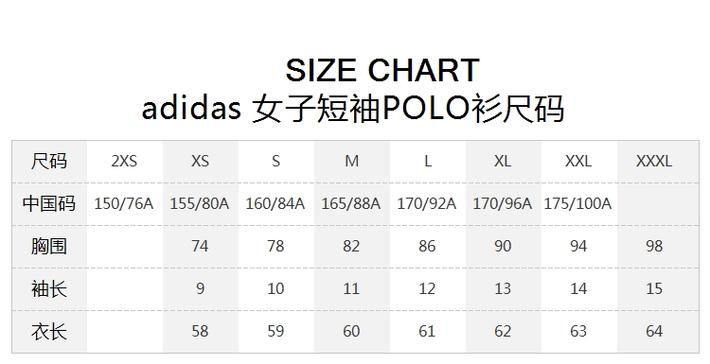
Task: Click the 150/76A China size cell
Action: click(124, 204)
